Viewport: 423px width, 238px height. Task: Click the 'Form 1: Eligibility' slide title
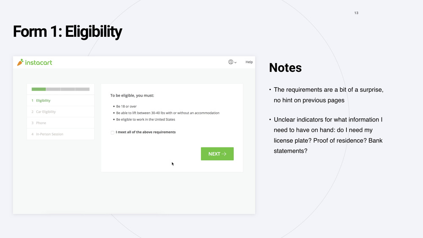click(67, 32)
